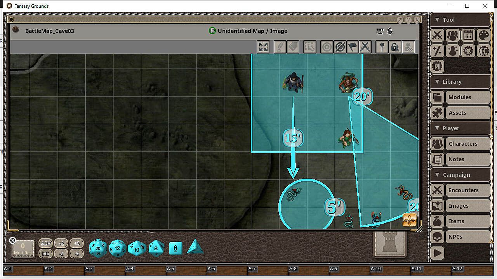Collapse the Library sidebar section
497x279 pixels.
[x=460, y=82]
